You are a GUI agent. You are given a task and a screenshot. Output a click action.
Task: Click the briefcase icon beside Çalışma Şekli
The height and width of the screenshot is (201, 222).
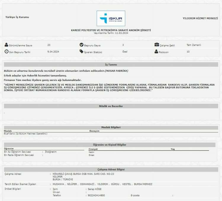point(157,45)
